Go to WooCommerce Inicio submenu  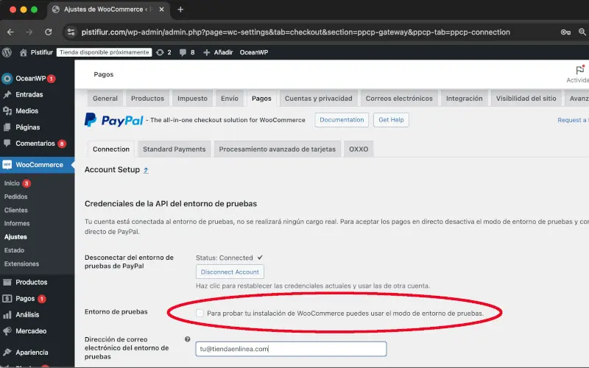[x=12, y=183]
